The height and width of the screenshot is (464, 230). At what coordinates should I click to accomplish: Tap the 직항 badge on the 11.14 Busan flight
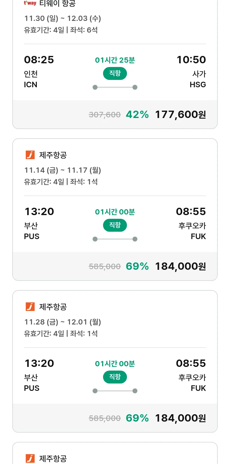[x=115, y=225]
